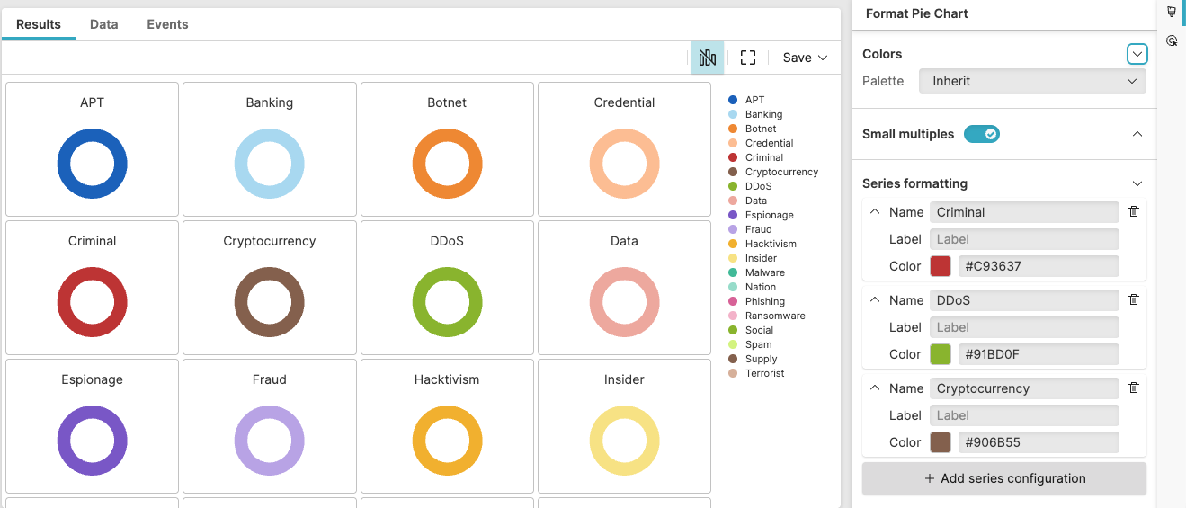Click the color hex field #91BD0F
Viewport: 1186px width, 508px height.
[x=1039, y=354]
